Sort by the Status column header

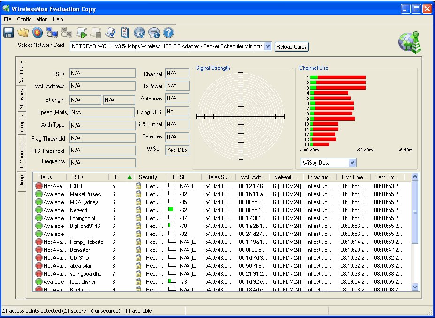49,177
